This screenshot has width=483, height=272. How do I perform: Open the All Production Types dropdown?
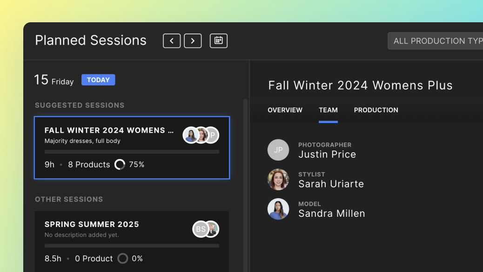[x=436, y=41]
